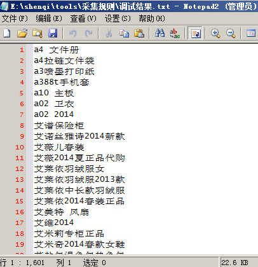Open Find with binoculars icon
This screenshot has width=258, height=267.
pos(160,33)
